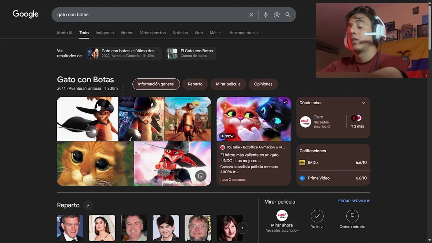The width and height of the screenshot is (432, 243).
Task: Click the magnifying glass search icon
Action: (x=288, y=15)
